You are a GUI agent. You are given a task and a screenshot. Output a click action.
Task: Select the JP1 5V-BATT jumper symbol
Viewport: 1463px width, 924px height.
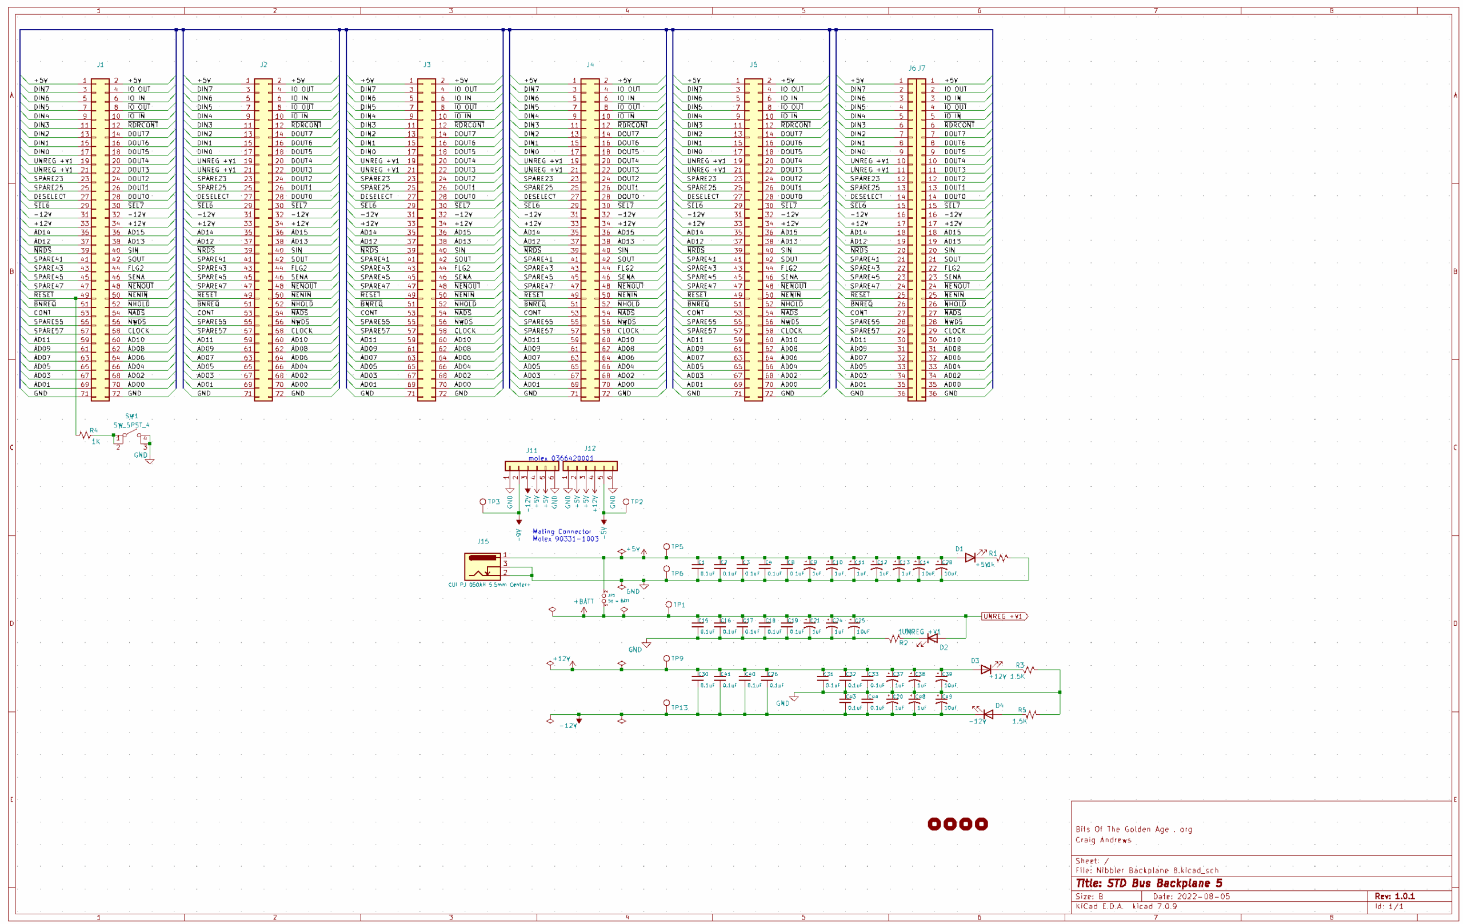pyautogui.click(x=604, y=599)
